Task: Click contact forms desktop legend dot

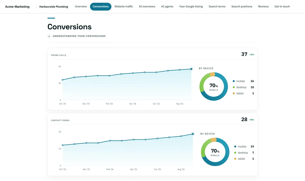Action: pyautogui.click(x=235, y=153)
